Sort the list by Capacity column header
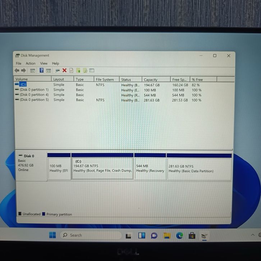Image resolution: width=261 pixels, height=261 pixels. (151, 79)
